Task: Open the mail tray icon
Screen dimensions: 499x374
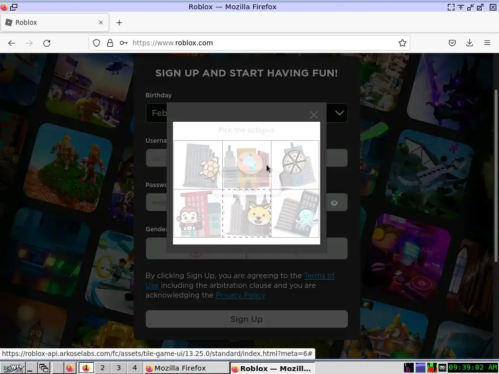Action: (x=442, y=368)
